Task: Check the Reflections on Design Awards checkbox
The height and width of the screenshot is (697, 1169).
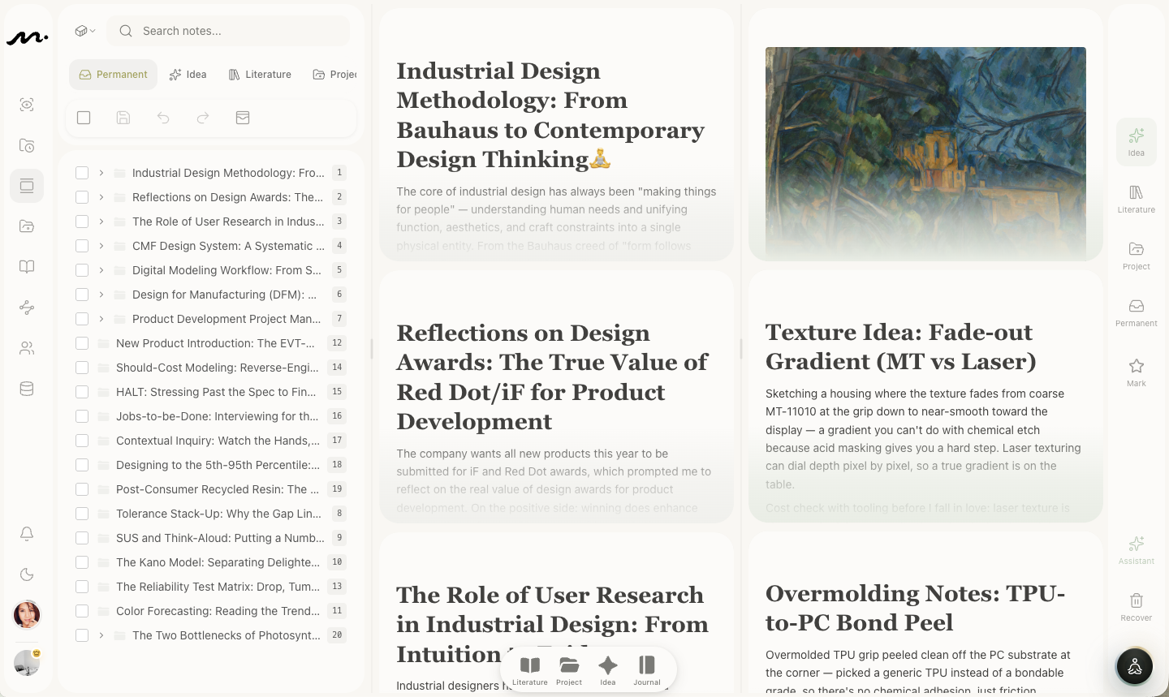Action: [x=82, y=197]
